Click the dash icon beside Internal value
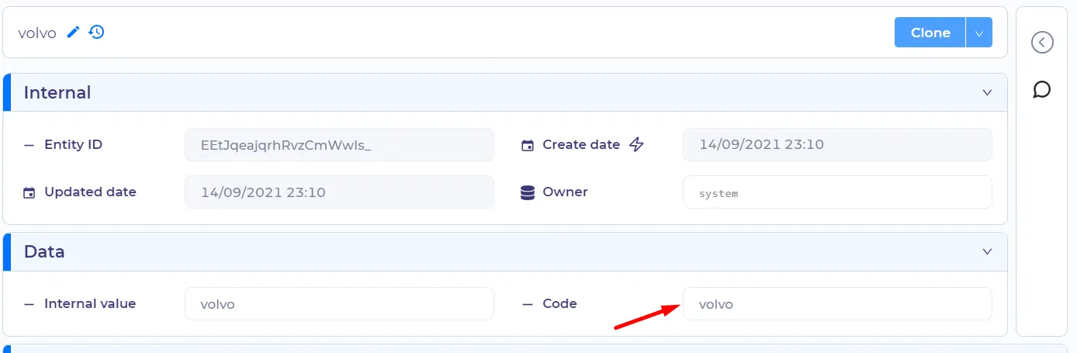 (x=29, y=304)
